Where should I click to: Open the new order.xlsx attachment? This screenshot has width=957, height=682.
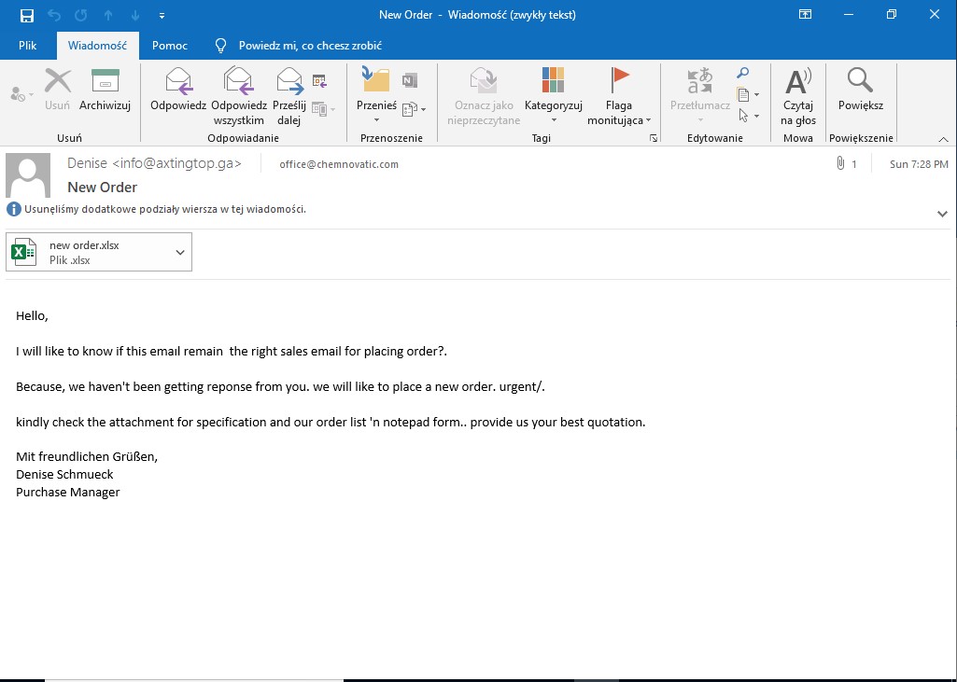coord(84,252)
